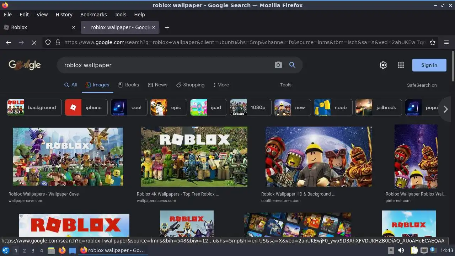The height and width of the screenshot is (256, 455).
Task: Click the page vertical scrollbar
Action: click(453, 66)
